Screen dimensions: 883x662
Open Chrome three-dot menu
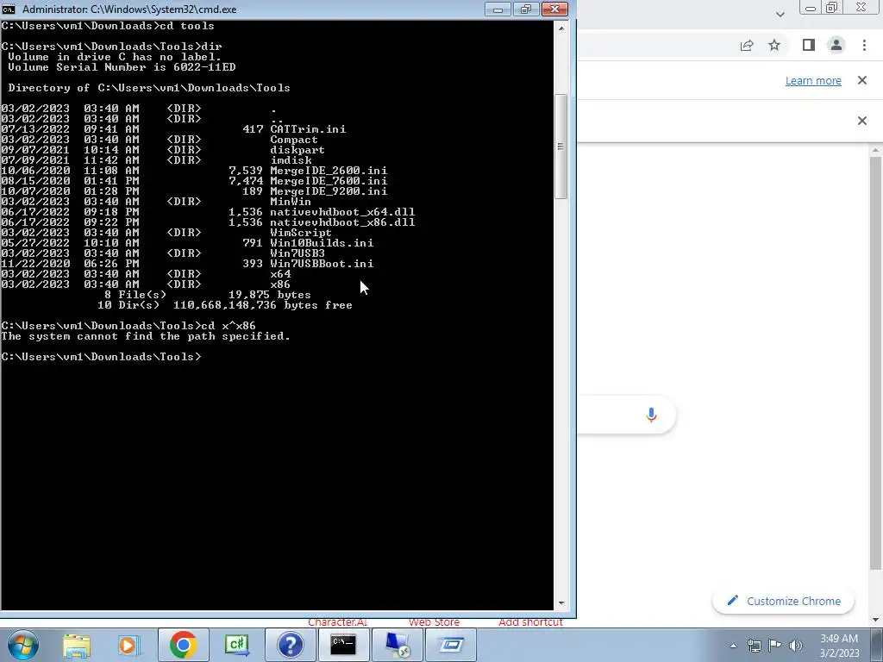pyautogui.click(x=864, y=45)
